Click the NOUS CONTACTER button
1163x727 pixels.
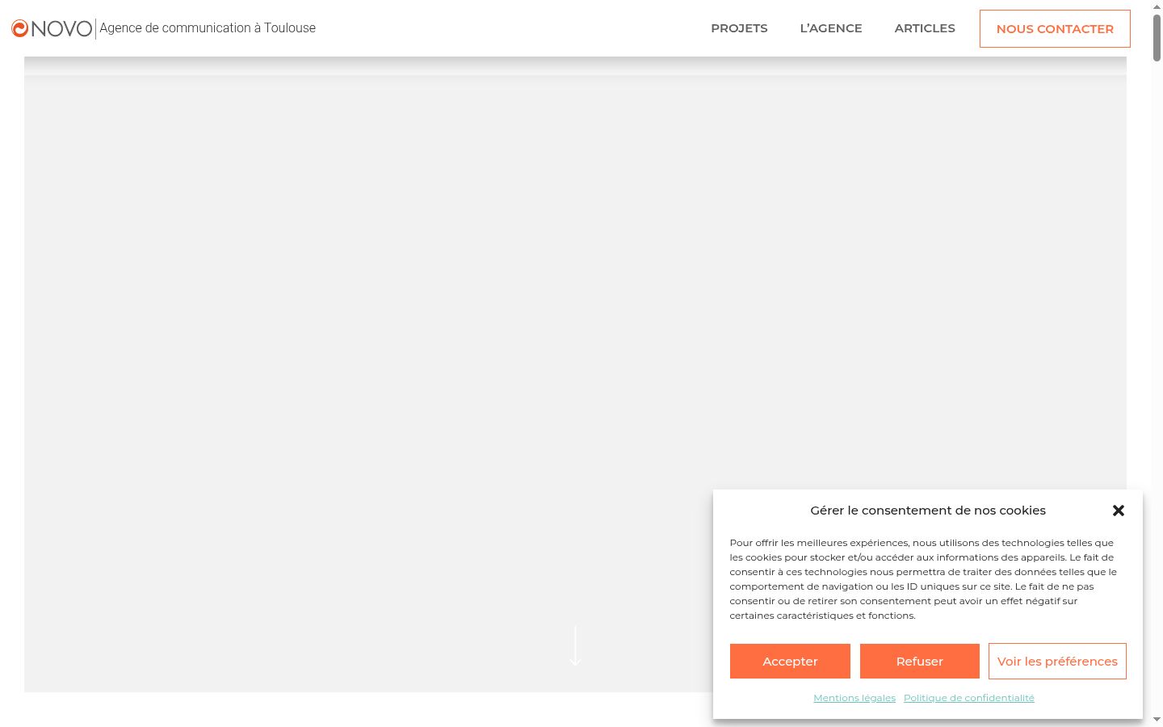[1055, 28]
